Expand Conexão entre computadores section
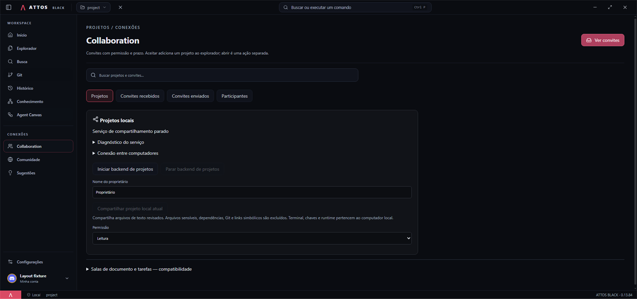 pos(125,153)
